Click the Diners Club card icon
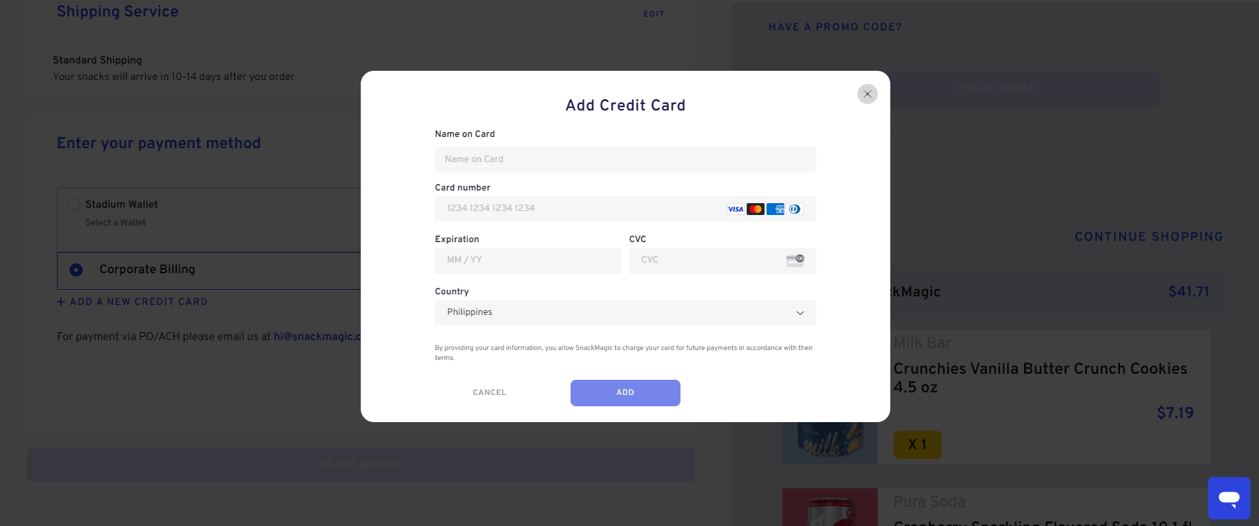This screenshot has height=526, width=1259. click(x=795, y=209)
